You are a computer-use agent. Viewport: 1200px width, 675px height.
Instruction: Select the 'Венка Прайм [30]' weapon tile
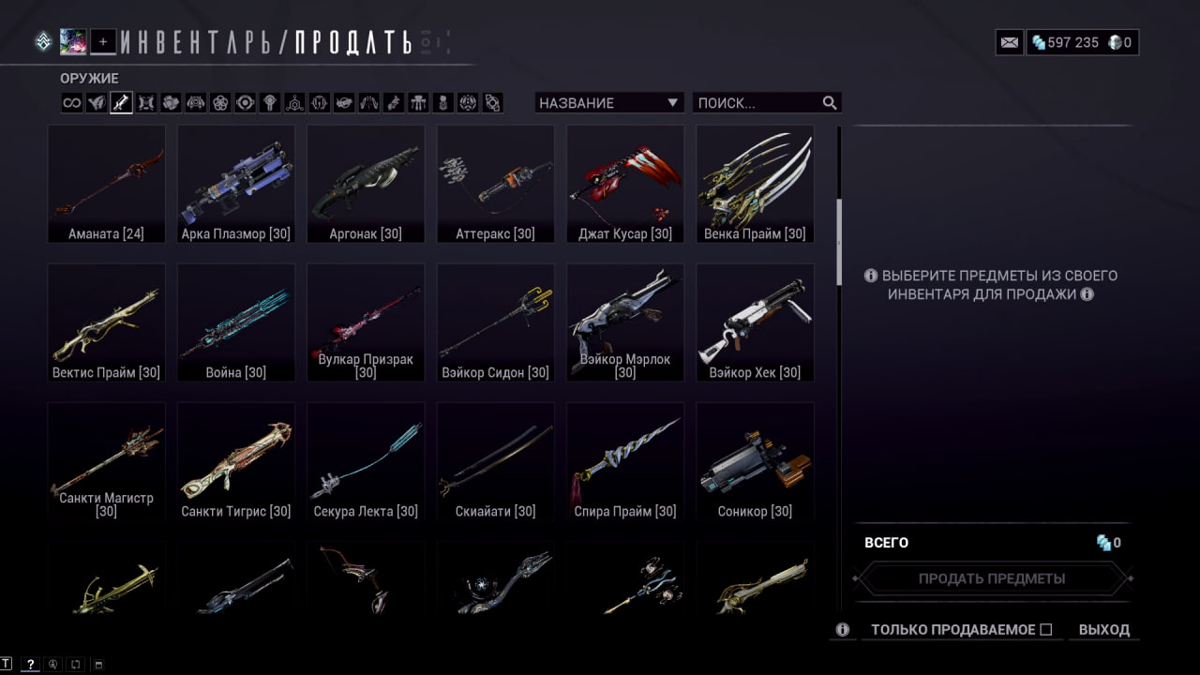756,185
